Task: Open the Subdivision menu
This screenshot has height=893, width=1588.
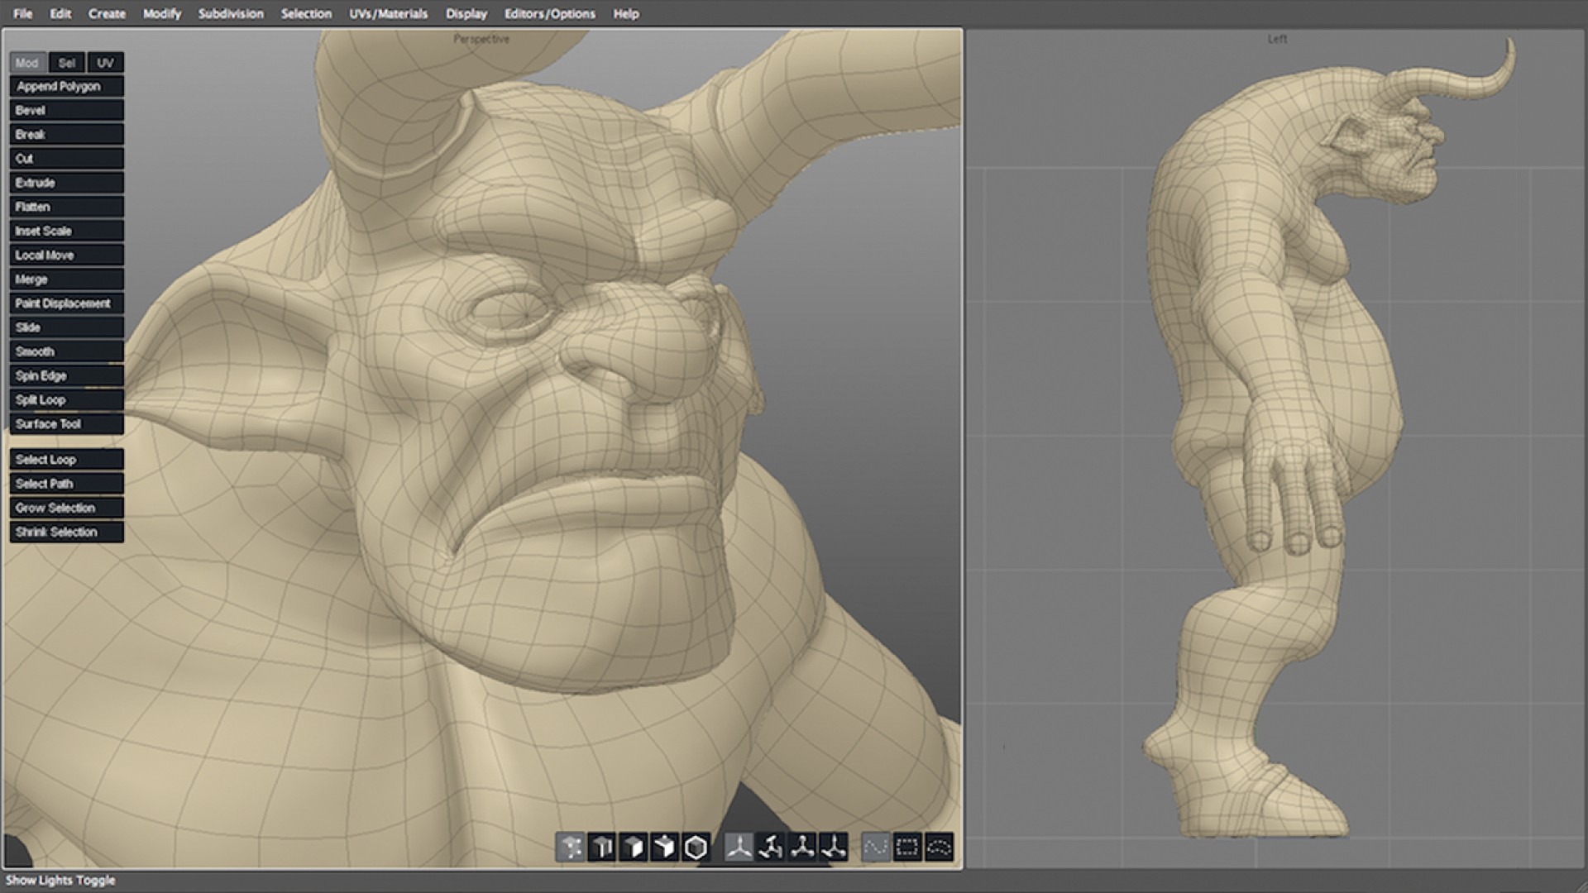Action: click(231, 14)
